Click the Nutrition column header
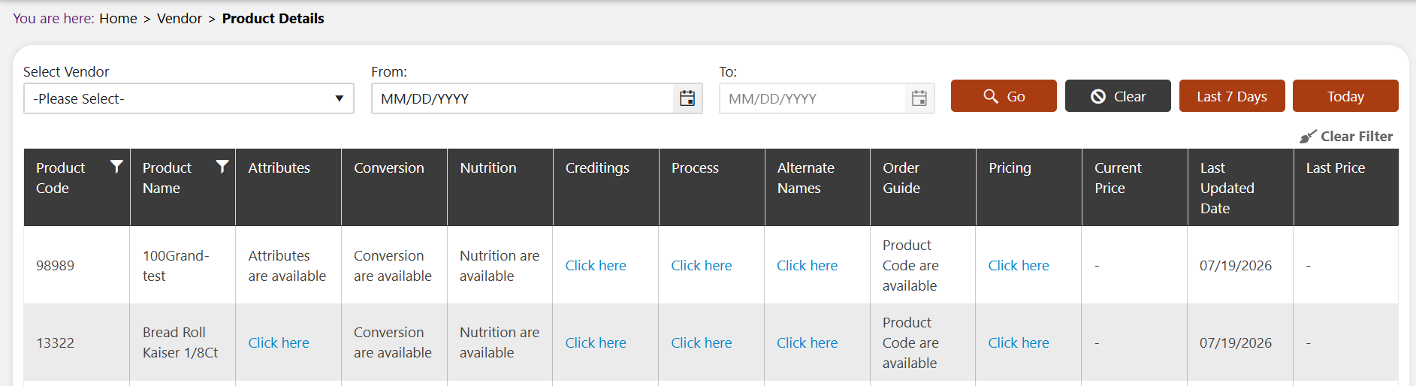The width and height of the screenshot is (1416, 386). (500, 187)
